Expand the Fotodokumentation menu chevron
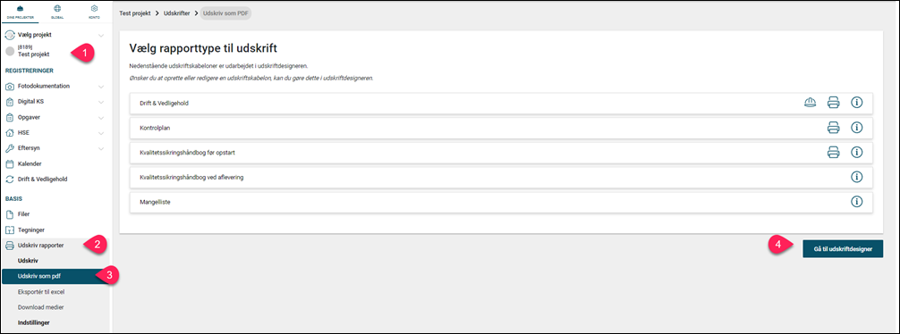Image resolution: width=900 pixels, height=334 pixels. coord(101,87)
